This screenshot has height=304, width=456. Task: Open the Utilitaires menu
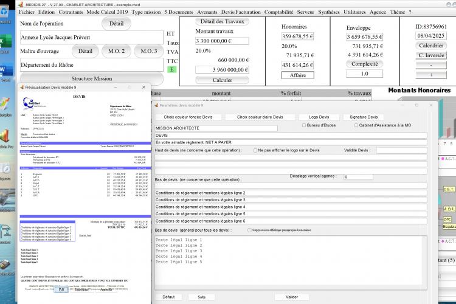(x=354, y=12)
